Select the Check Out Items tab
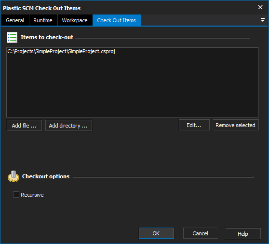 (117, 20)
